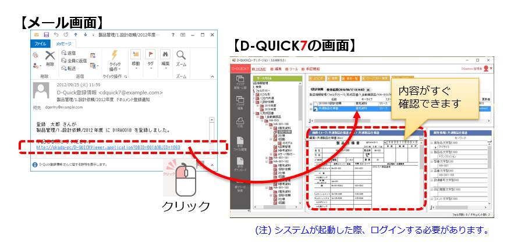The width and height of the screenshot is (521, 250).
Task: Open the ツール menu in D-QUICK viewer
Action: click(292, 69)
